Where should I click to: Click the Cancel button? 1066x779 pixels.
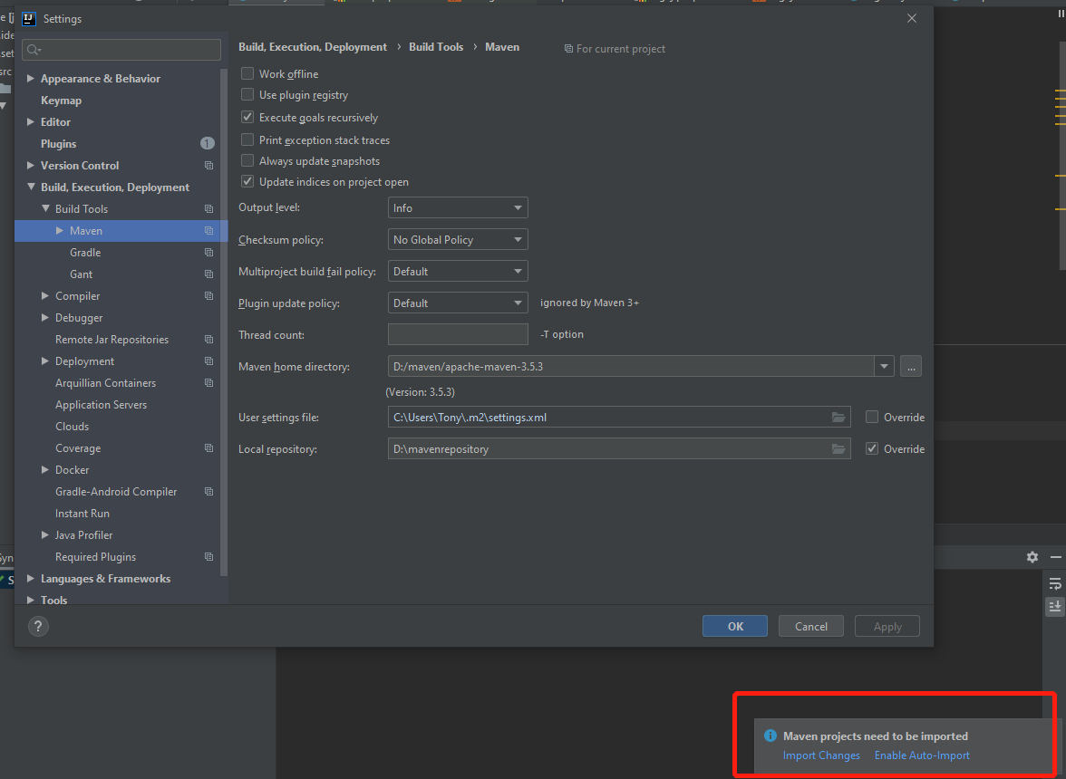(x=811, y=626)
